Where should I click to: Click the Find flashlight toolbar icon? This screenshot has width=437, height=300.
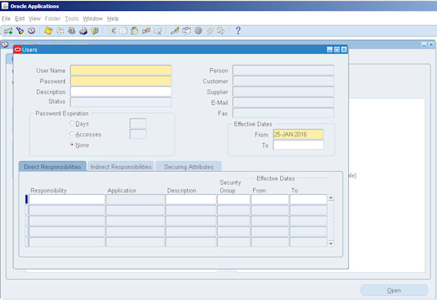pyautogui.click(x=19, y=30)
